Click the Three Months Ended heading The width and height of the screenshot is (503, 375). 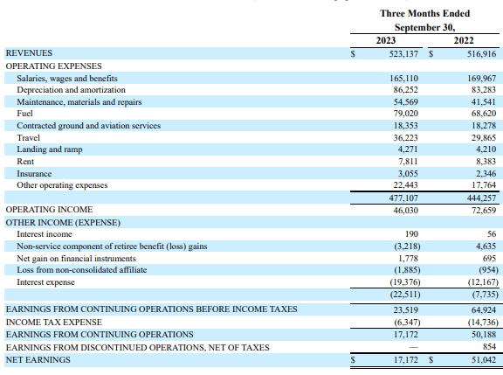(x=424, y=13)
